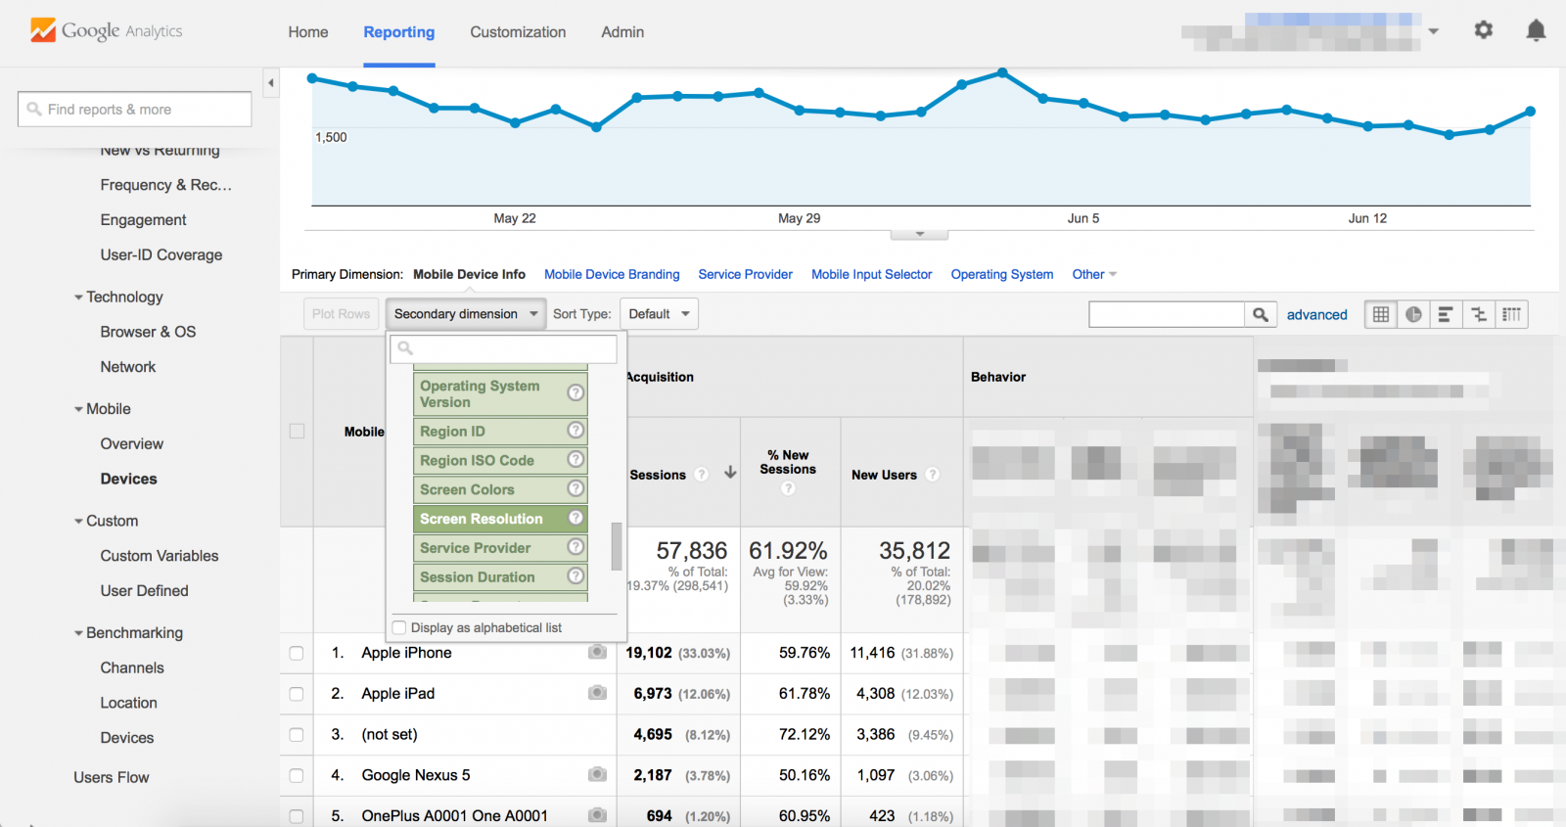Check the Google Nexus 5 row checkbox
The image size is (1566, 827).
click(297, 775)
